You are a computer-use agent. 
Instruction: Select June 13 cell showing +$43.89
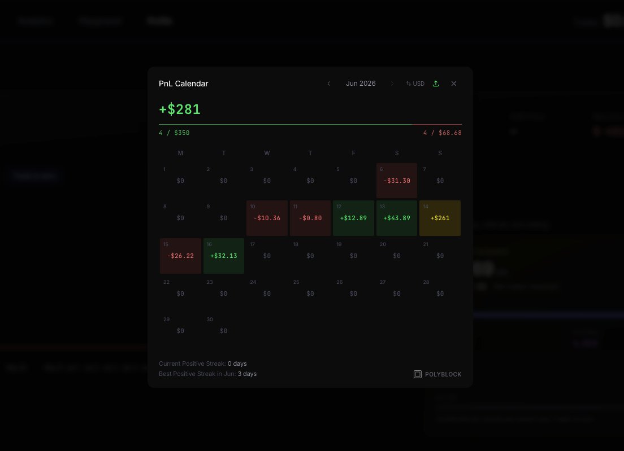397,218
